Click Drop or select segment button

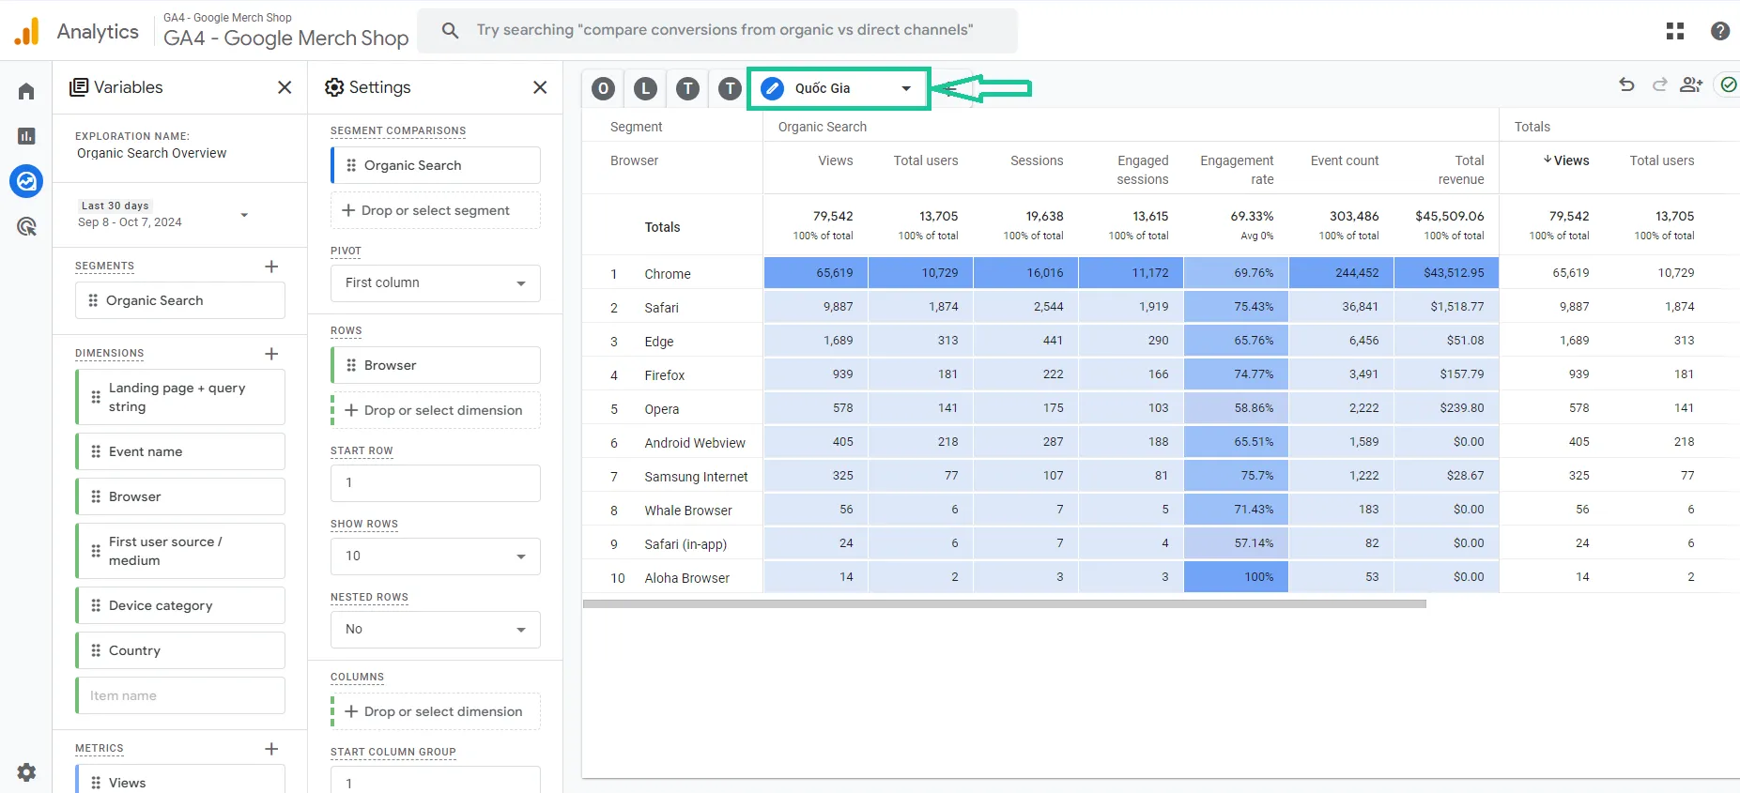coord(436,211)
